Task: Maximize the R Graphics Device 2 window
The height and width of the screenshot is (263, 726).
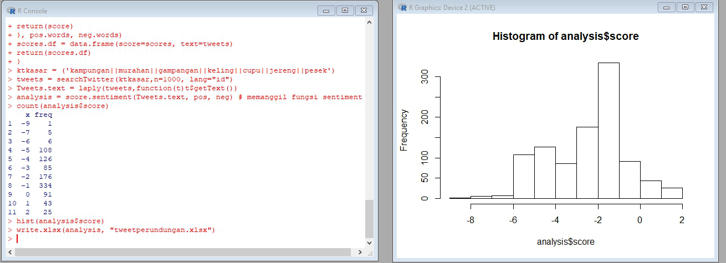Action: point(685,7)
